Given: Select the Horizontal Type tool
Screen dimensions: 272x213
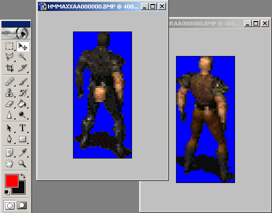Looking at the screenshot, I should click(x=22, y=128).
